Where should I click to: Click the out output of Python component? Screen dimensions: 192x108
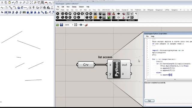[x=124, y=65]
